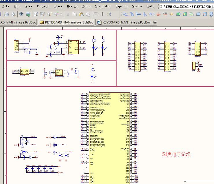Select the Place Bus Entry tool
Image resolution: width=214 pixels, height=184 pixels.
point(145,14)
